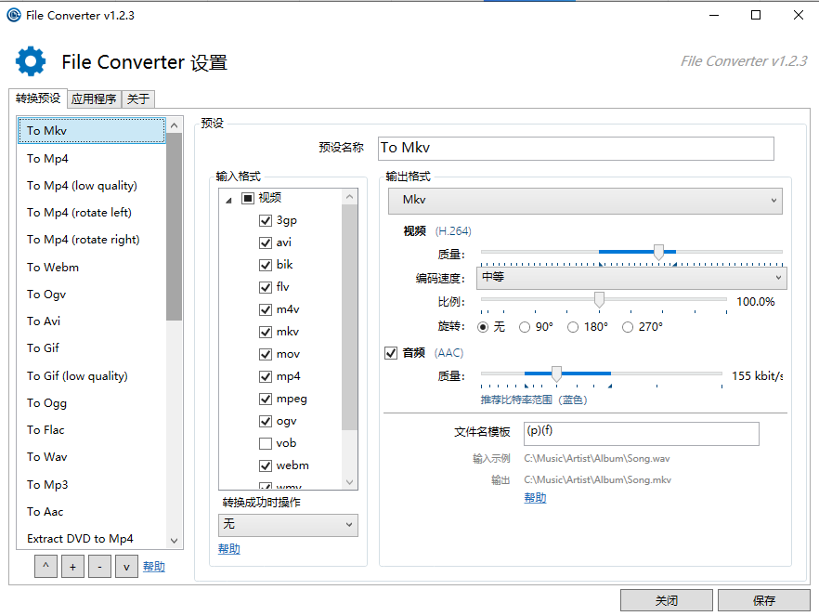Add a new preset with + button
The image size is (819, 616).
click(x=72, y=567)
